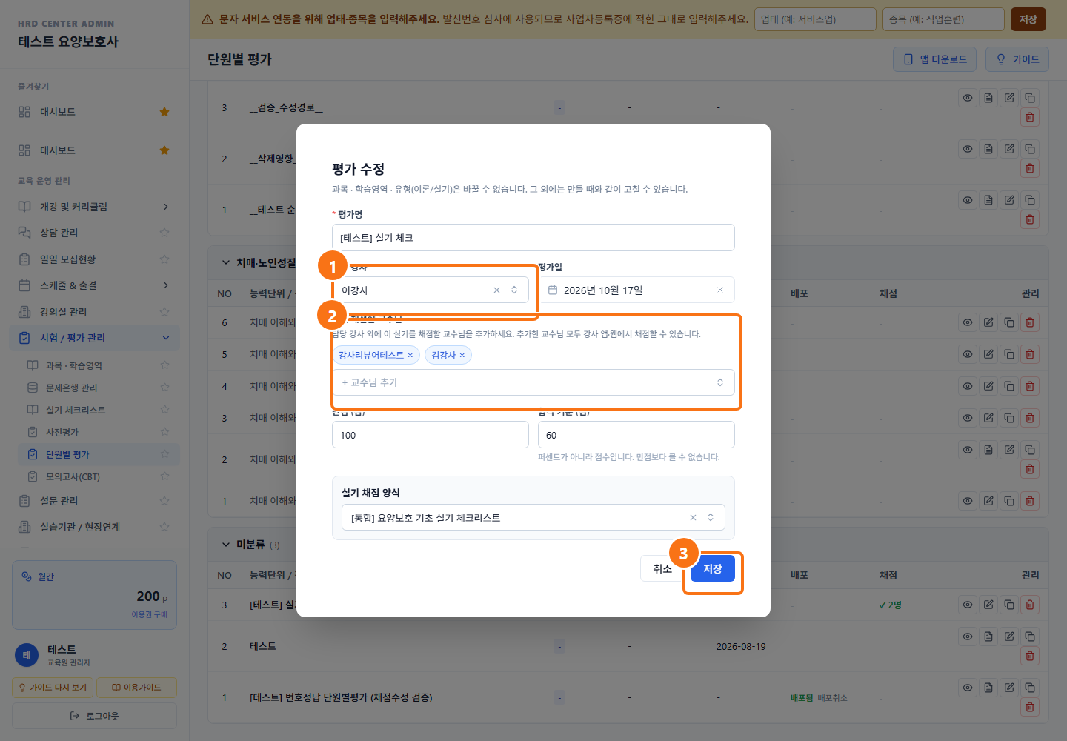Collapse the 미분류 group
Viewport: 1067px width, 741px height.
(x=226, y=545)
